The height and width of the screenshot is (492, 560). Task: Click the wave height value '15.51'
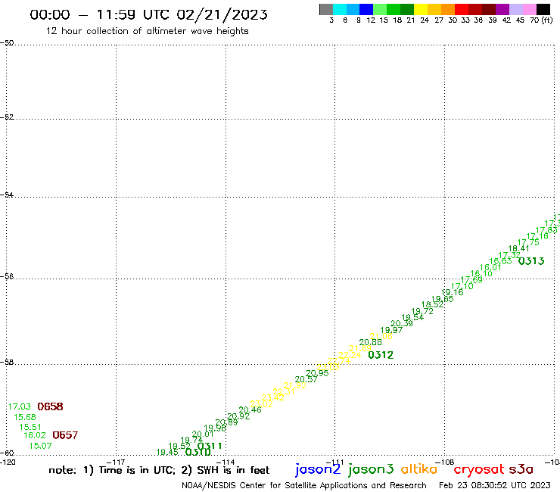30,427
